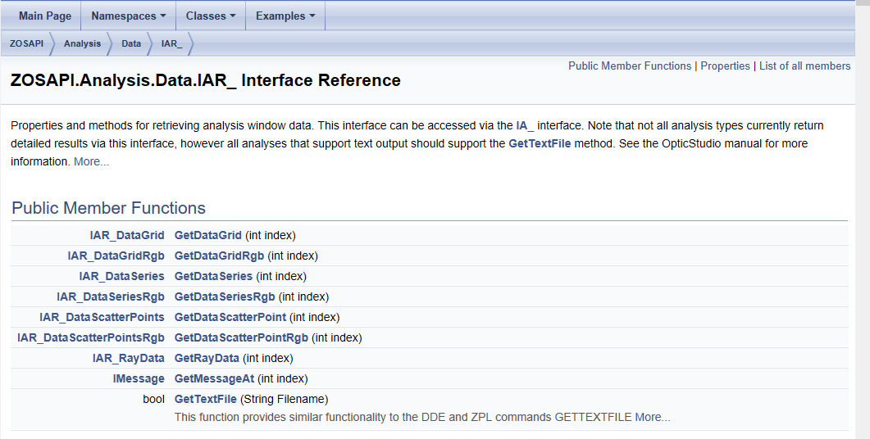Click the Public Member Functions section heading
The height and width of the screenshot is (439, 870).
click(x=109, y=208)
